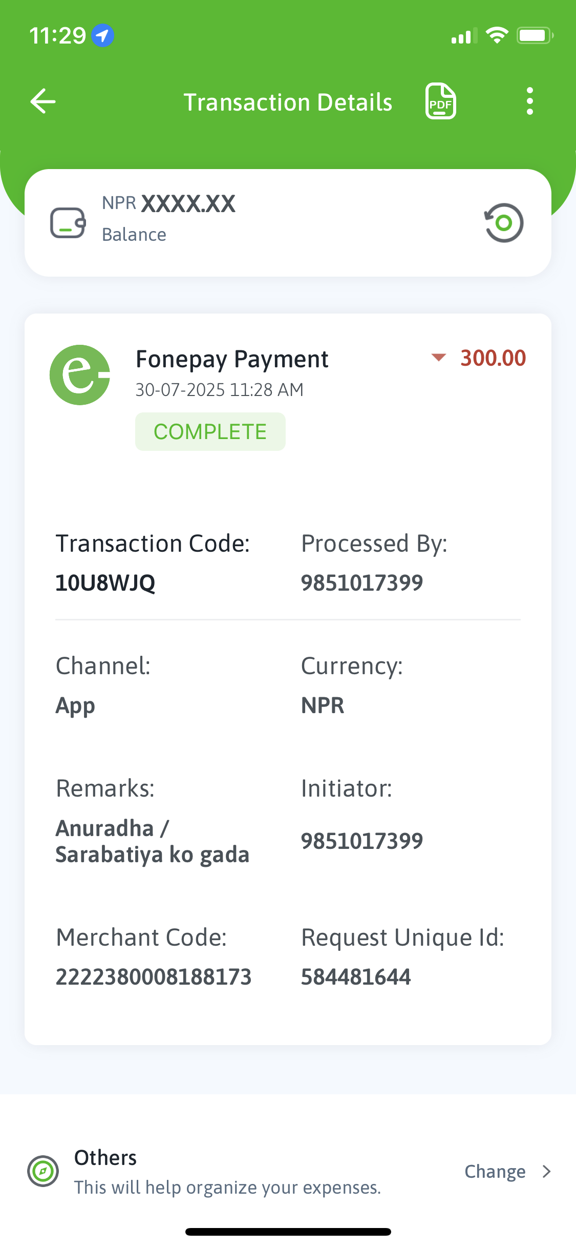Image resolution: width=576 pixels, height=1248 pixels.
Task: Tap the eSewa logo on Fonepay Payment
Action: [80, 375]
